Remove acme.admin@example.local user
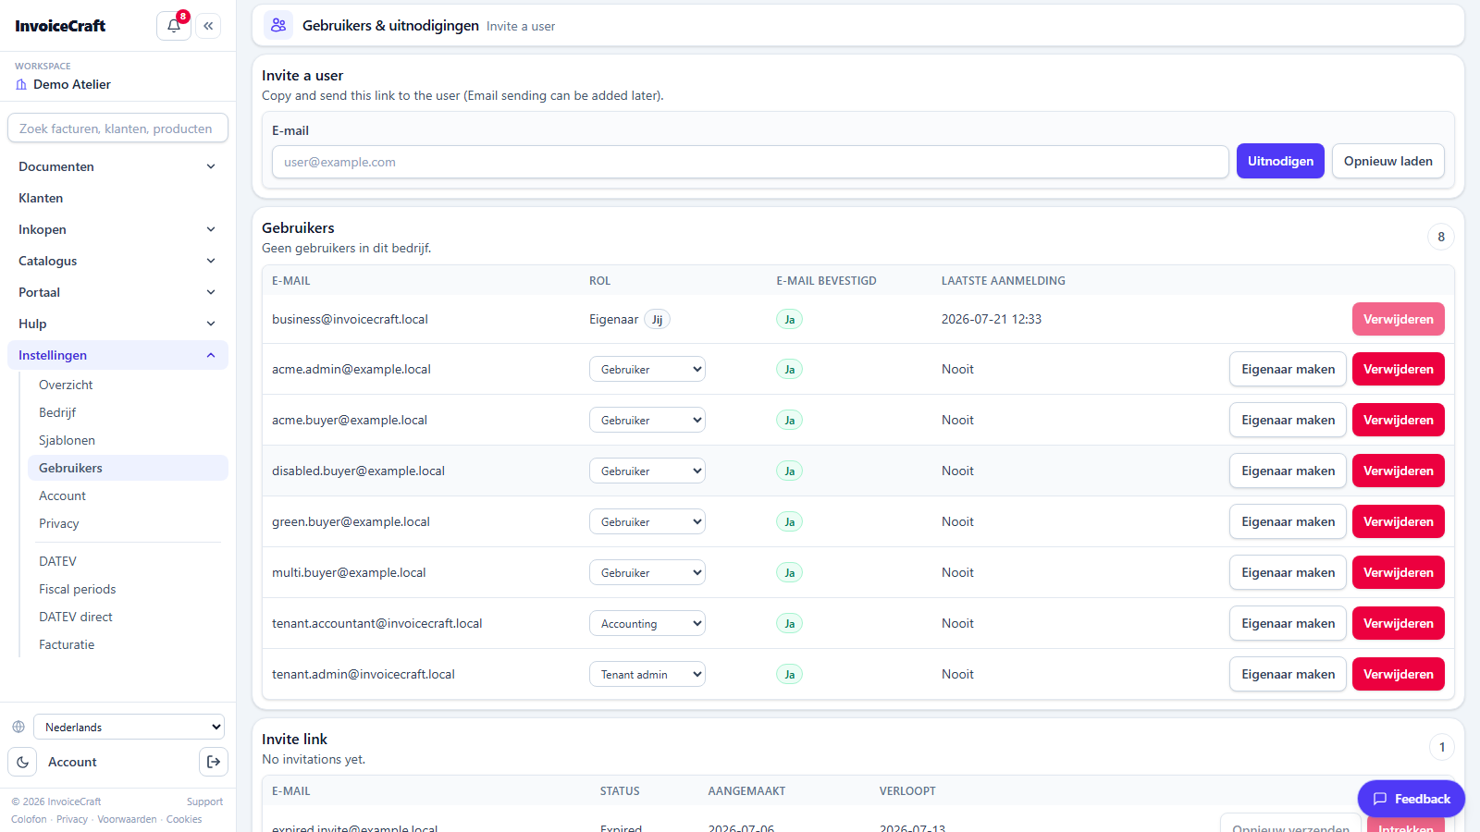Image resolution: width=1480 pixels, height=832 pixels. 1398,369
